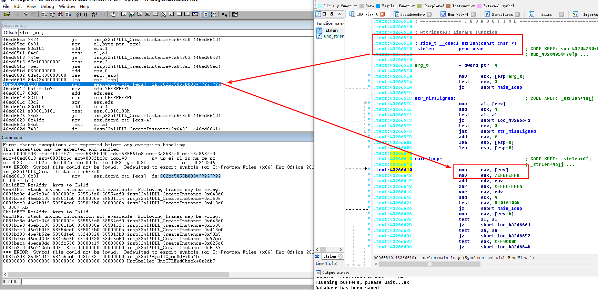Switch to the Hex View-1 tab

(458, 14)
